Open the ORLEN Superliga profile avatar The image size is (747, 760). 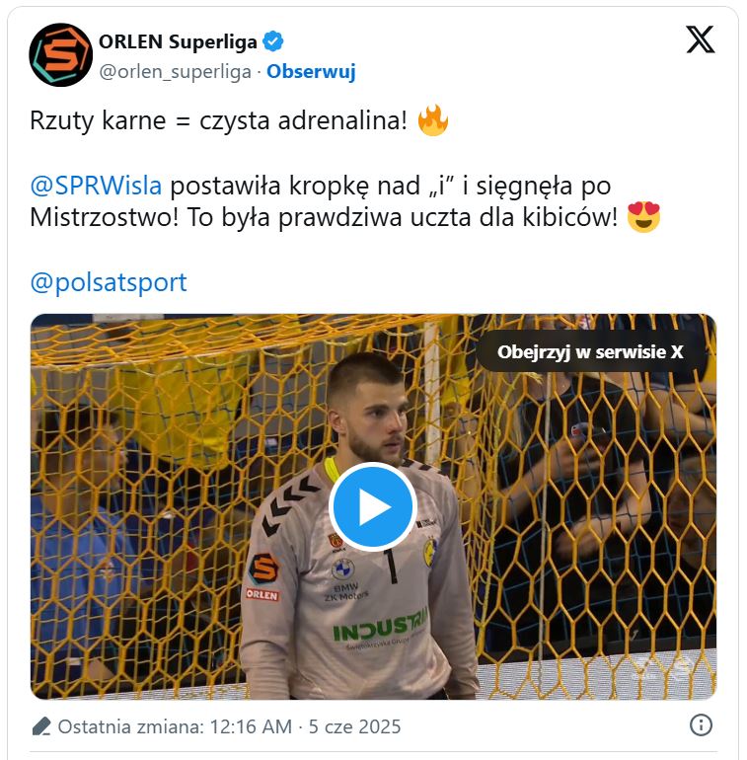(x=60, y=54)
